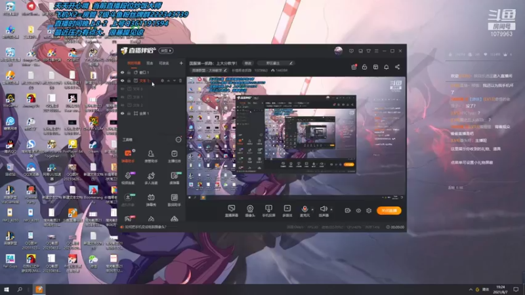Viewport: 525px width, 295px height.
Task: Open the toolbox more-options circle icon
Action: [x=178, y=140]
